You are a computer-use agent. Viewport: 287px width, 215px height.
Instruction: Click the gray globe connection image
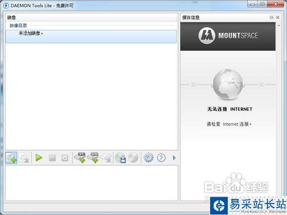click(228, 84)
